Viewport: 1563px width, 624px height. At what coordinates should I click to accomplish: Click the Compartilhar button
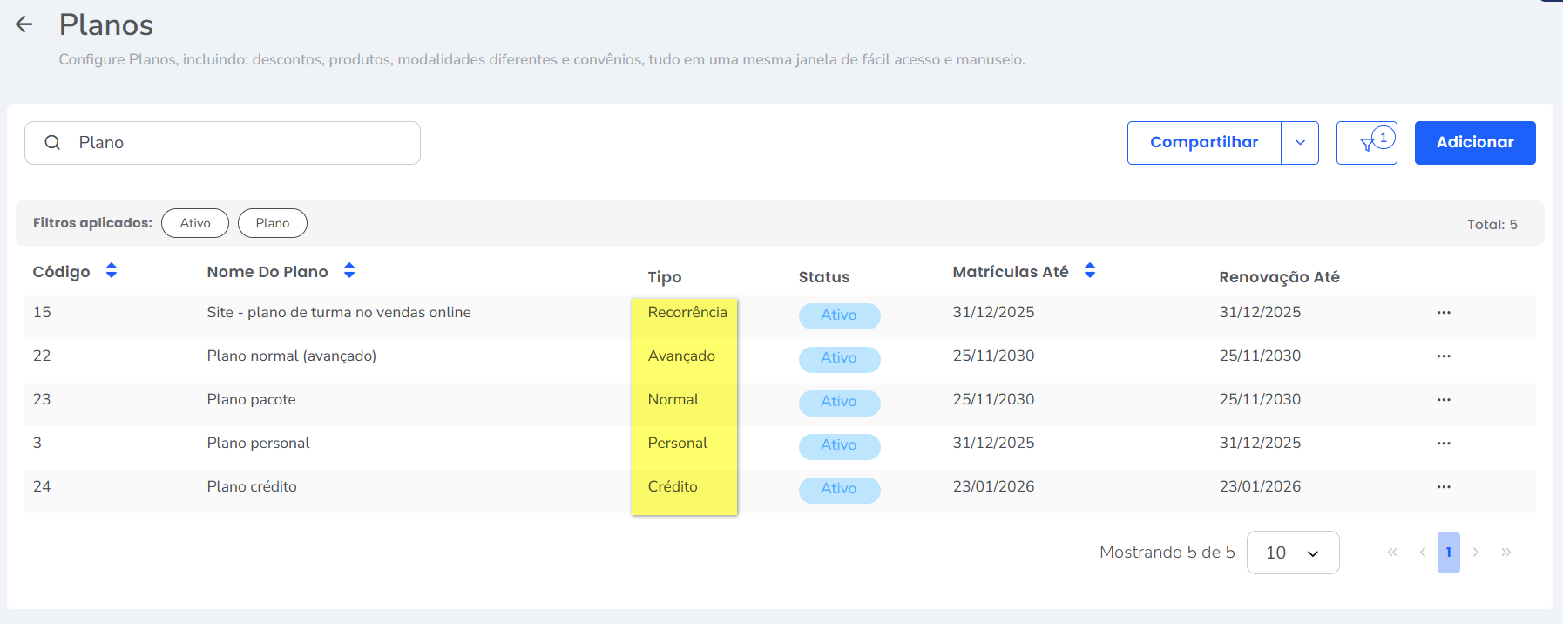pos(1204,143)
